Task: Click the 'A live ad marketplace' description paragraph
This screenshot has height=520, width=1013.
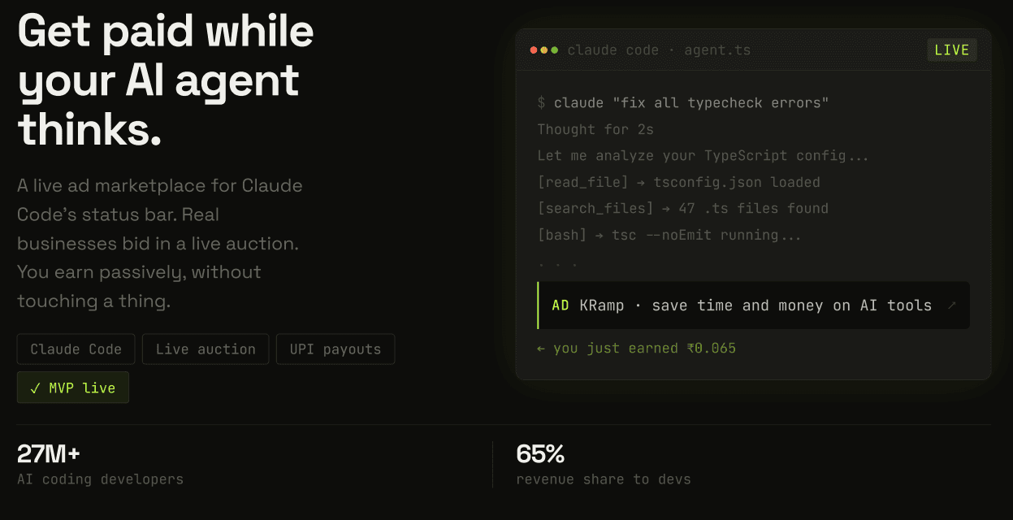Action: point(161,243)
